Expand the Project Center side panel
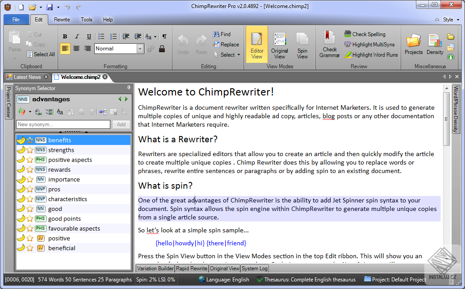 click(x=8, y=102)
